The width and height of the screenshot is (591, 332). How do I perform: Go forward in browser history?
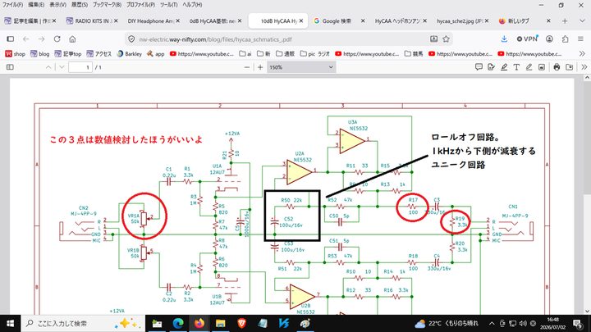point(42,39)
